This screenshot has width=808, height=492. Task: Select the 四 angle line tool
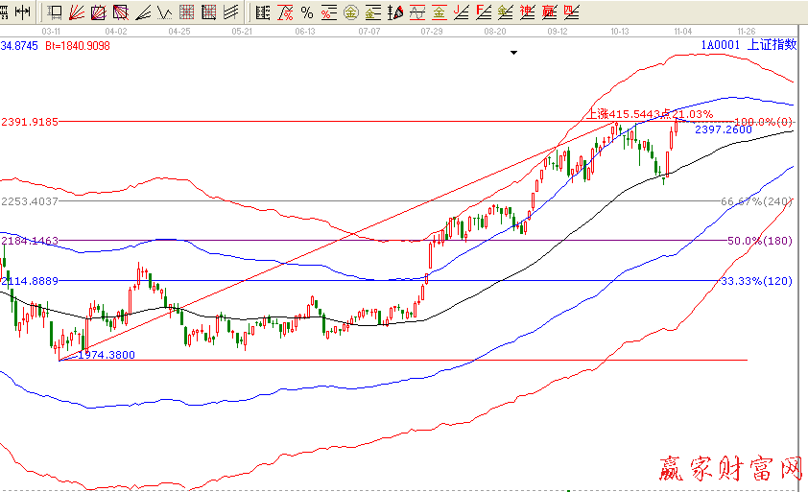571,12
